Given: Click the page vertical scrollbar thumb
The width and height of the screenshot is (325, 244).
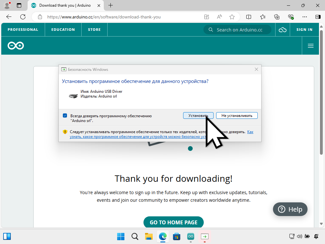Looking at the screenshot, I should tap(321, 92).
